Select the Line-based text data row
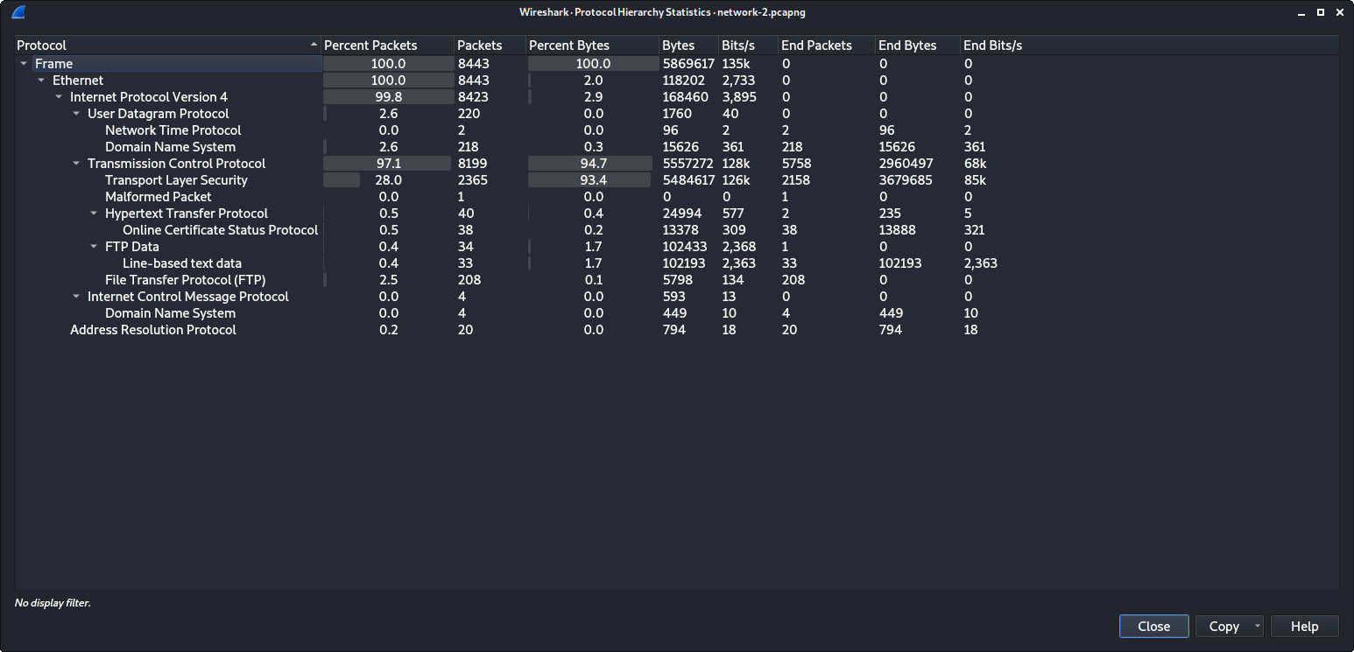This screenshot has width=1354, height=652. click(676, 263)
